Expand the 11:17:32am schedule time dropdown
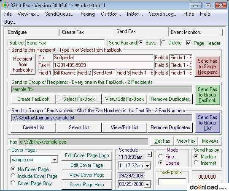Viewport: 229px width, 191px height. coord(147,166)
